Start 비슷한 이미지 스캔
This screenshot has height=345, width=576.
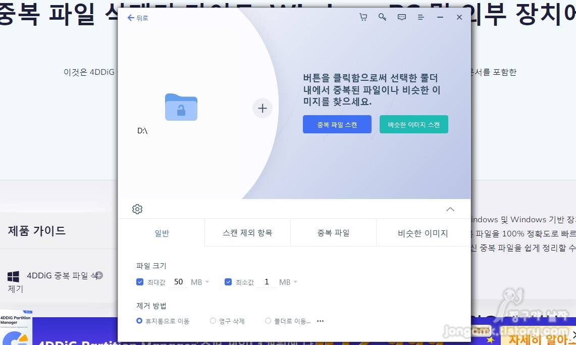(413, 124)
